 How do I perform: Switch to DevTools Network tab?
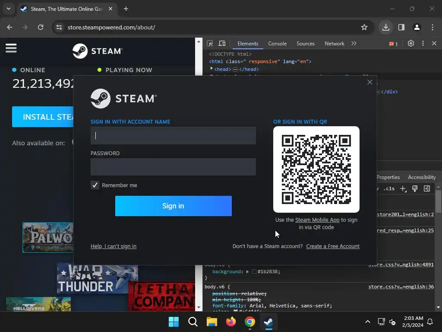point(335,44)
